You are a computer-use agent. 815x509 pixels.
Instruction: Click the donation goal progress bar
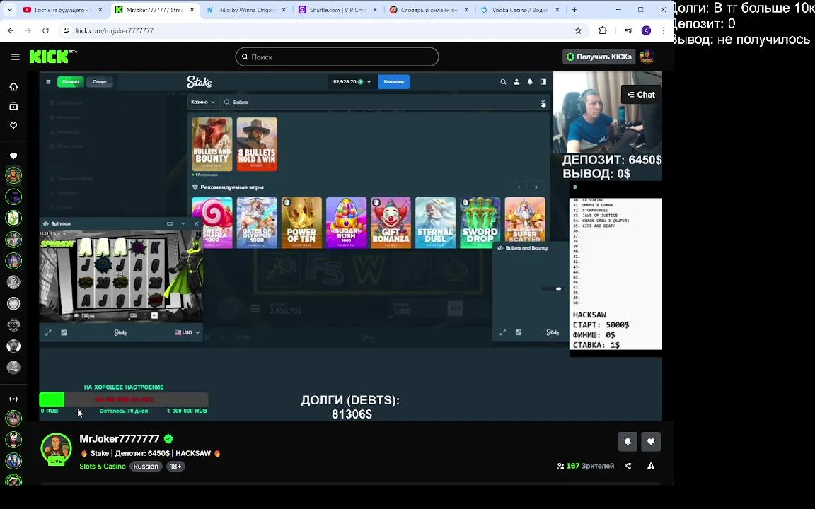click(124, 399)
